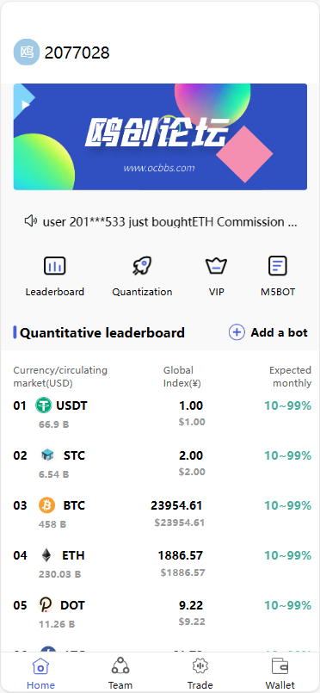Select the USDT coin icon
This screenshot has width=320, height=693.
point(44,405)
